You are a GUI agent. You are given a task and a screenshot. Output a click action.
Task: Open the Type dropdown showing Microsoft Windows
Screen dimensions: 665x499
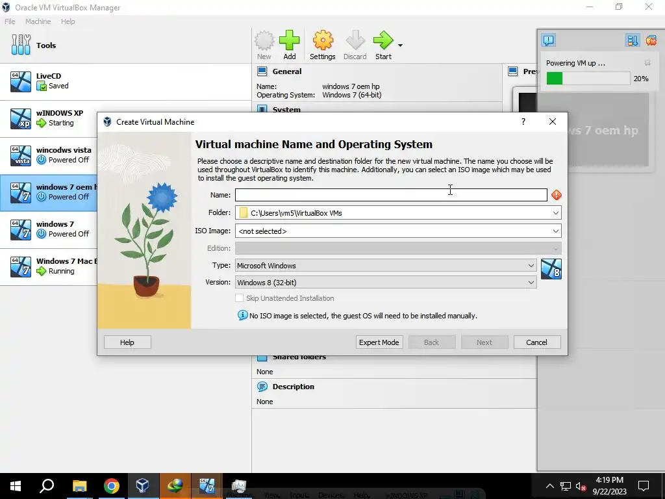(x=386, y=266)
